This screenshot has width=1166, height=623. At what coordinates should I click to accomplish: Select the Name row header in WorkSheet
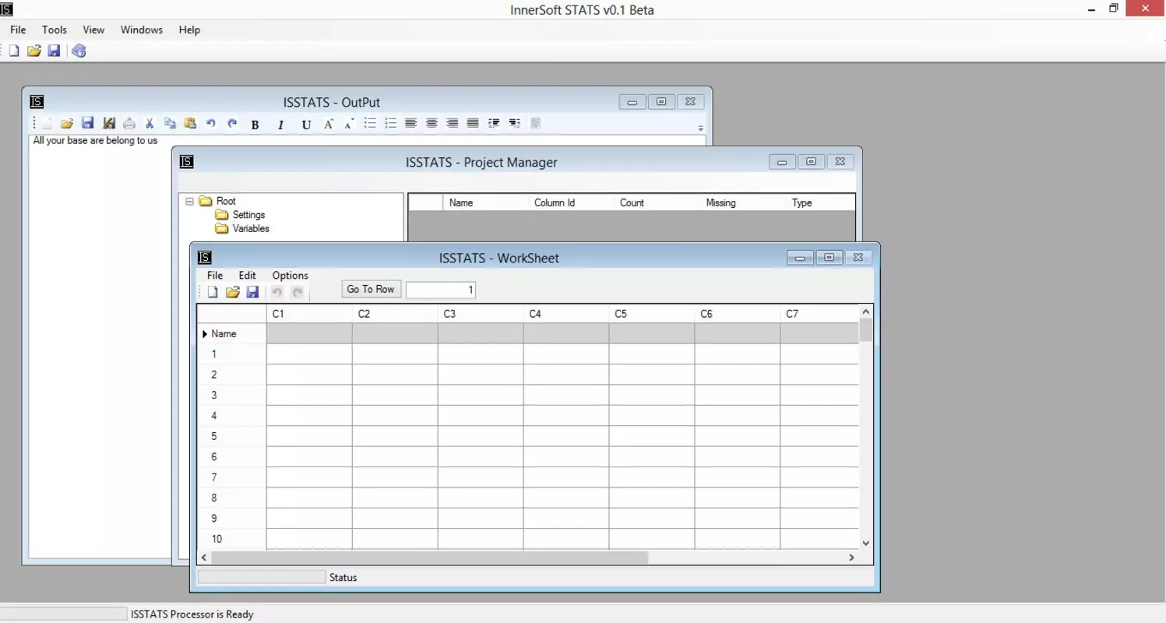[x=232, y=334]
